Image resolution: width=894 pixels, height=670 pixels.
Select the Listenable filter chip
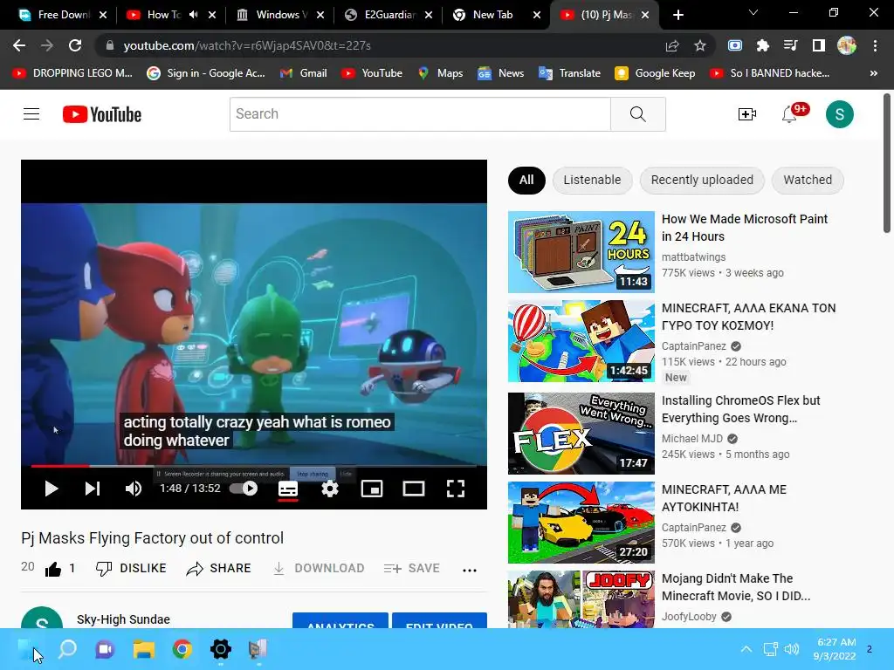tap(593, 180)
